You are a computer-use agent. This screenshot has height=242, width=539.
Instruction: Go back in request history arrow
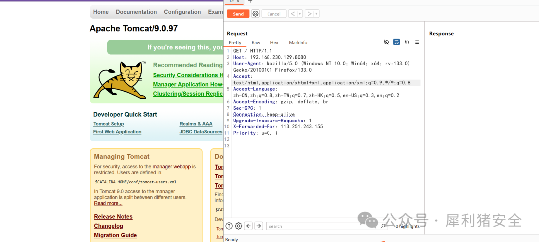click(x=292, y=14)
